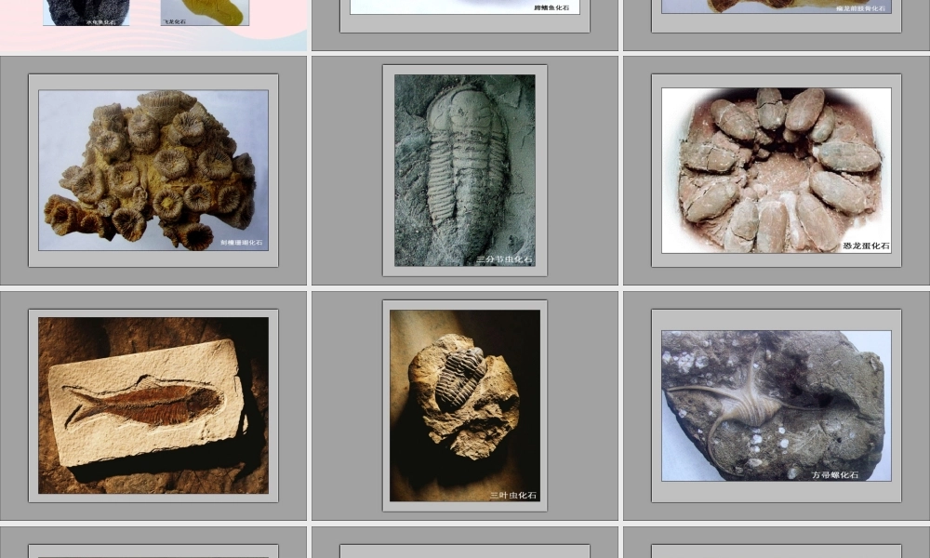Select the fish fossil slab slide
The image size is (930, 558).
coord(153,405)
